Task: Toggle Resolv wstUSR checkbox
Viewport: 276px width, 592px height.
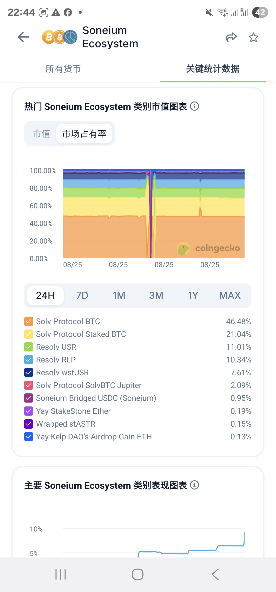Action: tap(29, 372)
